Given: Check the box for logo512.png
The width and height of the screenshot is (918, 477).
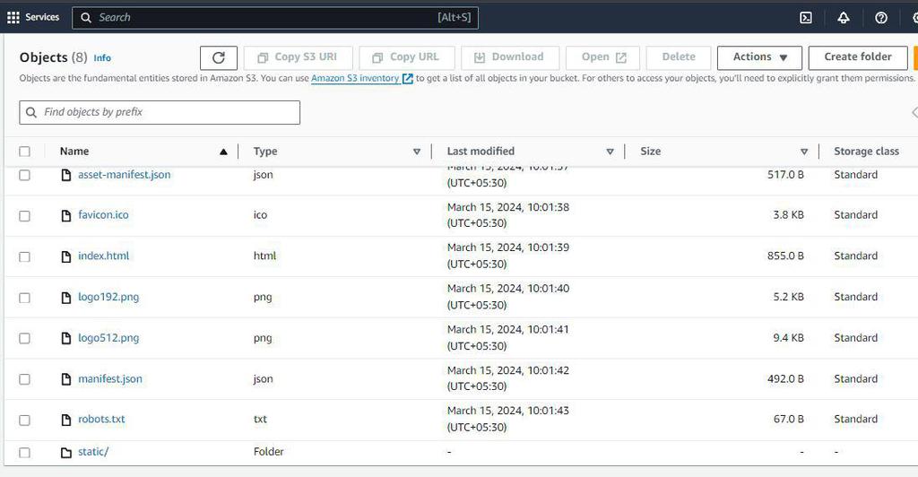Looking at the screenshot, I should click(x=24, y=338).
